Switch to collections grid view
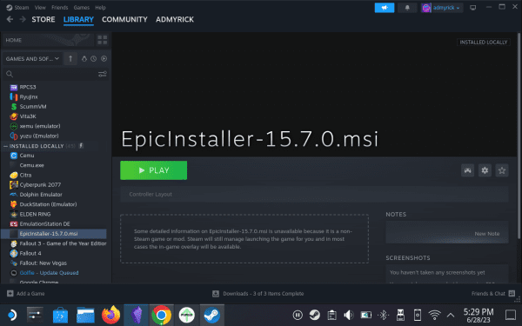Viewport: 522px width, 326px height. coord(102,40)
